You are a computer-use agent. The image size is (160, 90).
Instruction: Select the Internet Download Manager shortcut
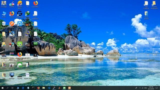click(x=28, y=15)
